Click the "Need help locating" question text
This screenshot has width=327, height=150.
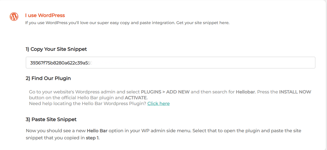(x=88, y=104)
